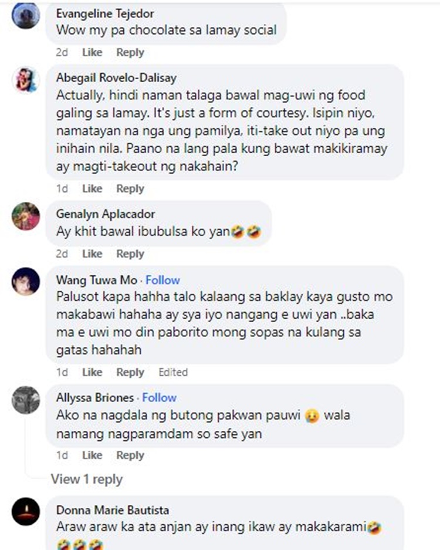Reply to Abegail Rovelo-Dalisay's comment
Screen dimensions: 440x550
point(130,188)
